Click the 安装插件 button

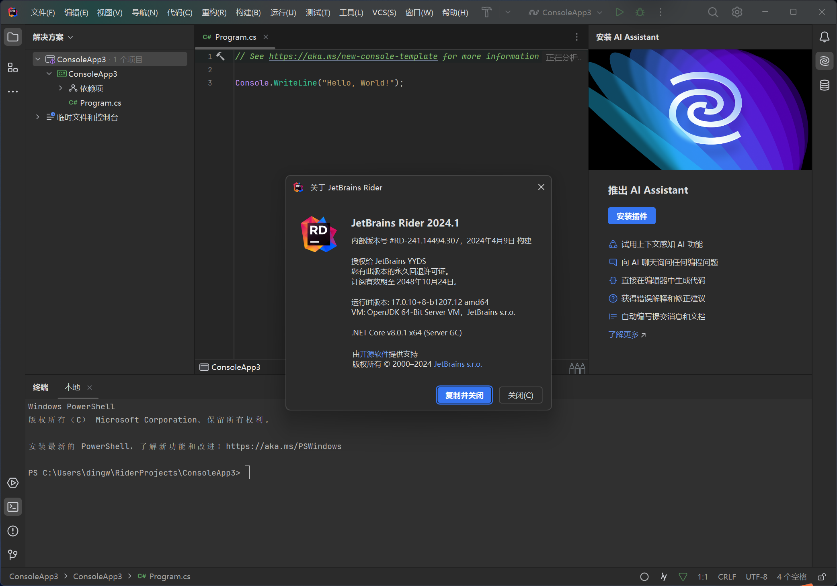(631, 216)
